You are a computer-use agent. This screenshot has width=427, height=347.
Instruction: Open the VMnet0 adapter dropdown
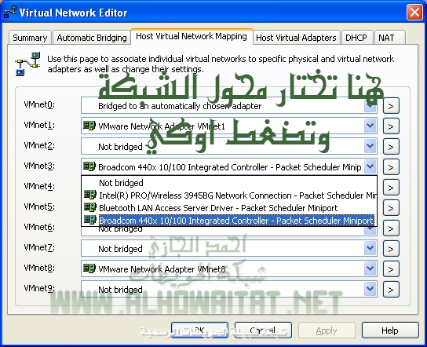pos(370,106)
